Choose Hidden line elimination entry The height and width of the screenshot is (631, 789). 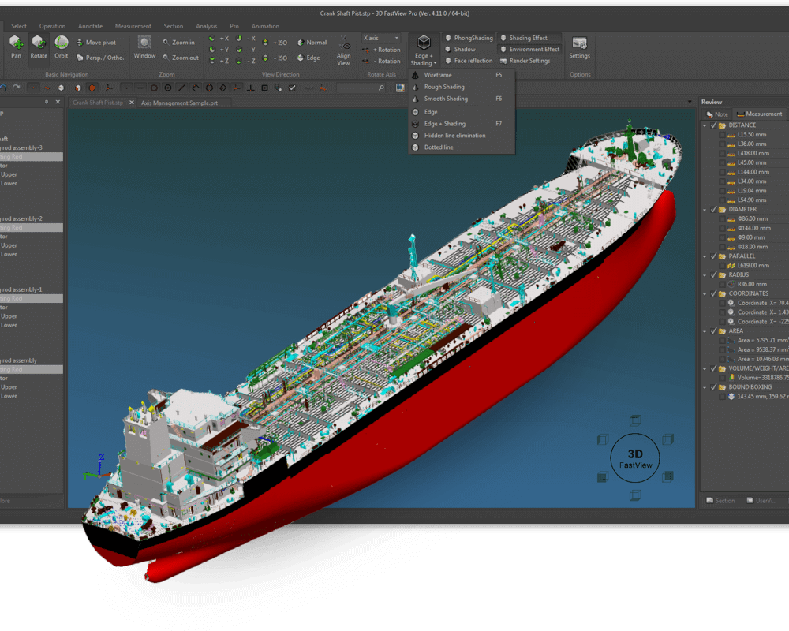point(461,136)
